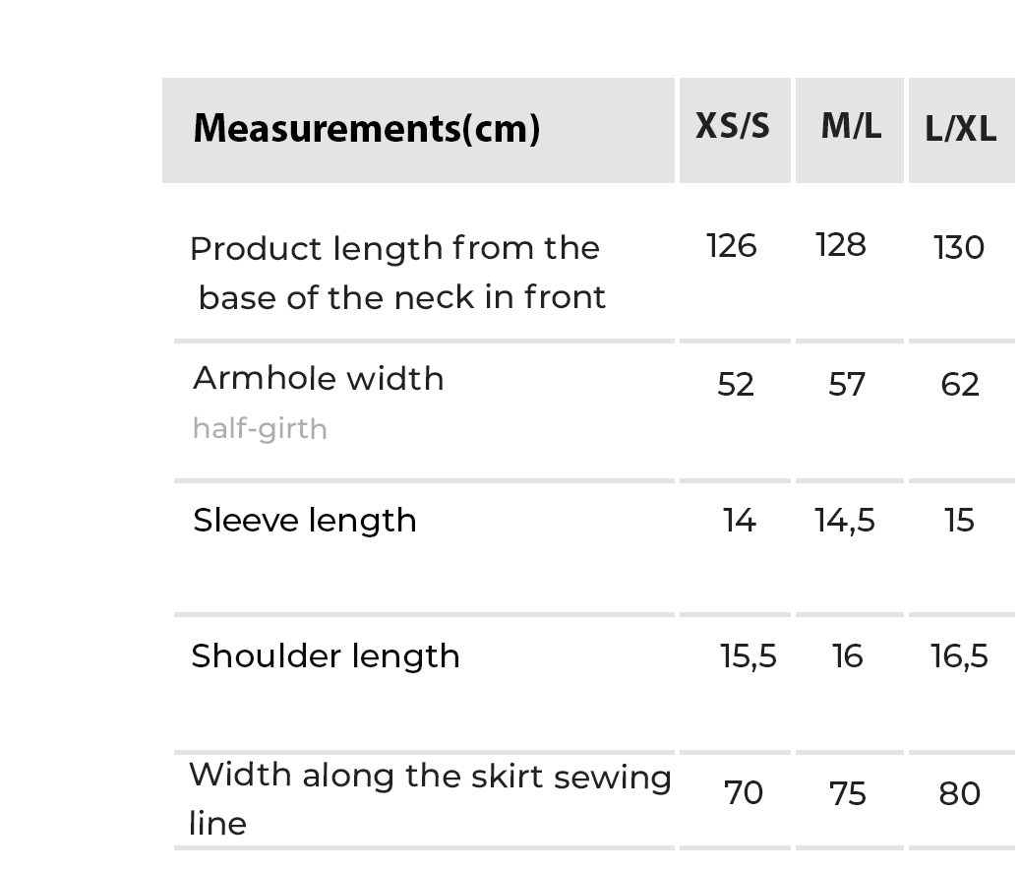Click the skirt sewing line width label
1020x873 pixels.
coord(430,798)
